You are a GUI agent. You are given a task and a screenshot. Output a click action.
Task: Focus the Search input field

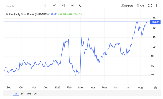click(x=21, y=6)
